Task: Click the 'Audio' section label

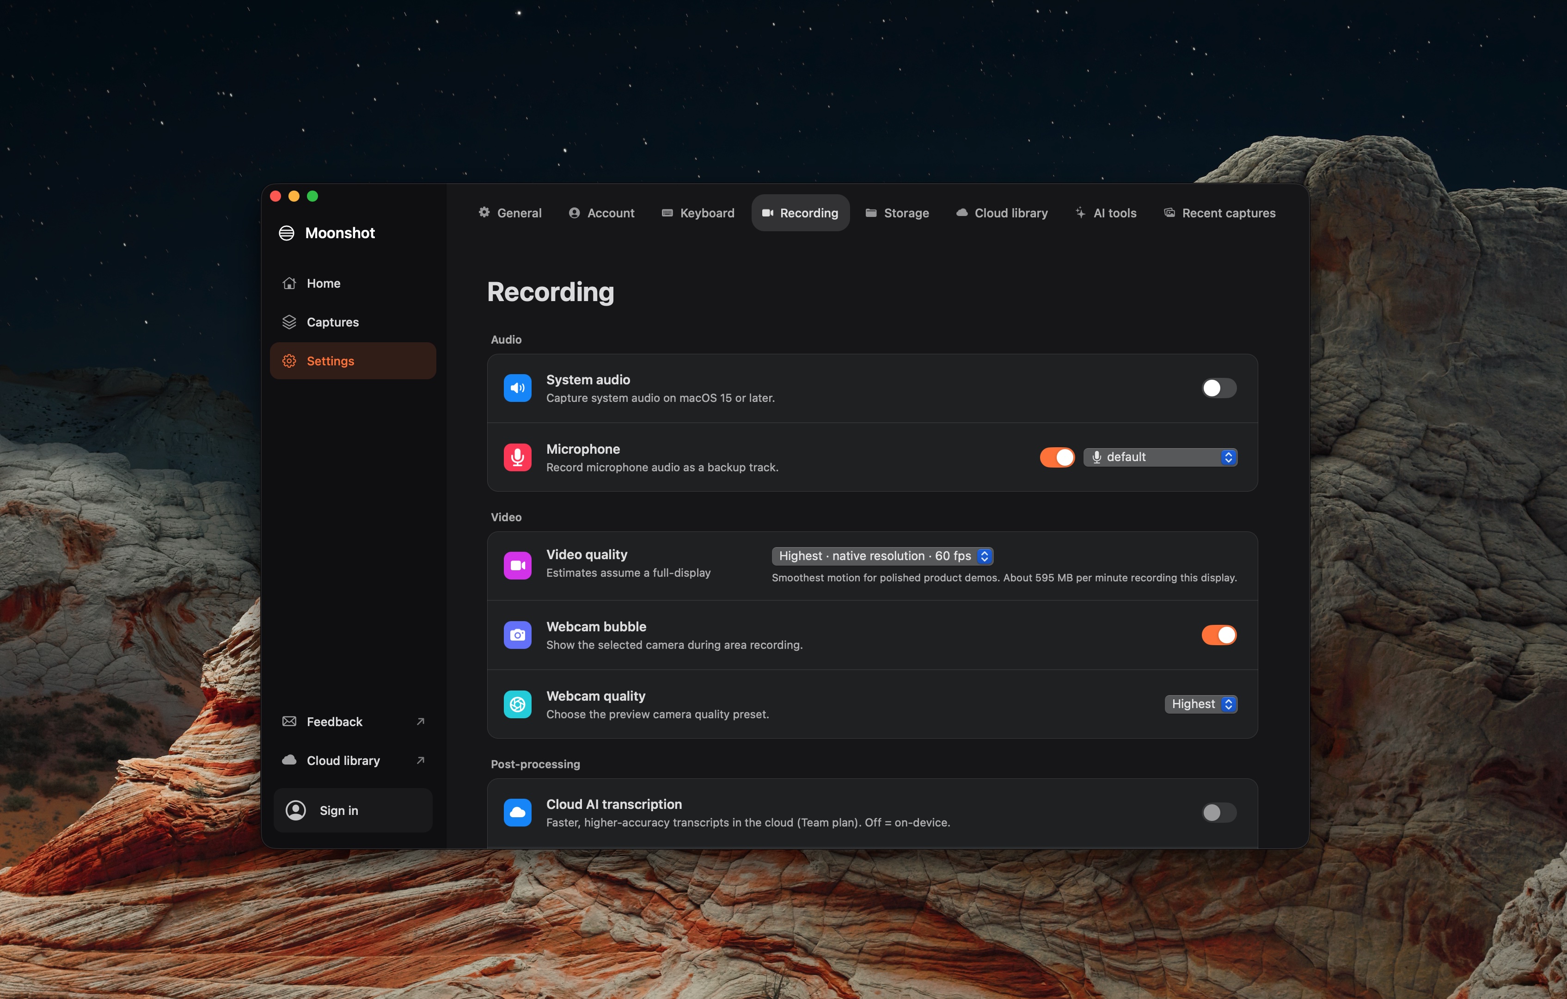Action: 506,339
